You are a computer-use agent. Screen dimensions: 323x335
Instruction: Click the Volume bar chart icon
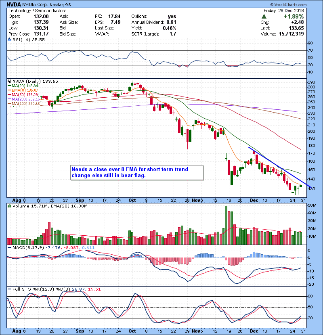[9, 206]
